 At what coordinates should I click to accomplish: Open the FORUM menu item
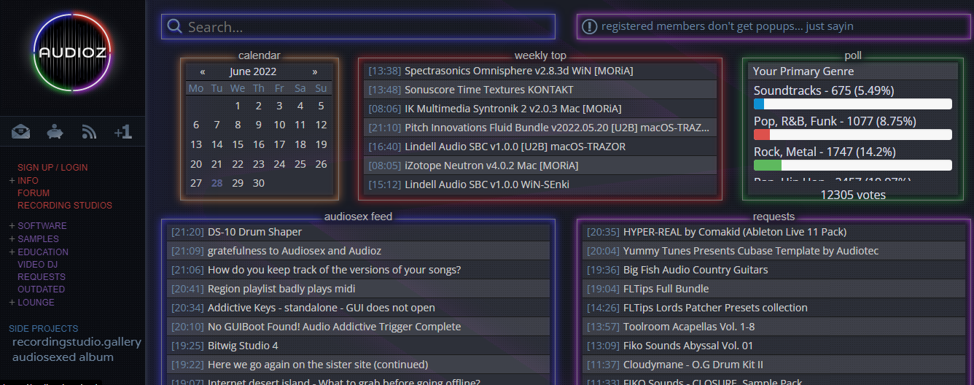pos(34,193)
